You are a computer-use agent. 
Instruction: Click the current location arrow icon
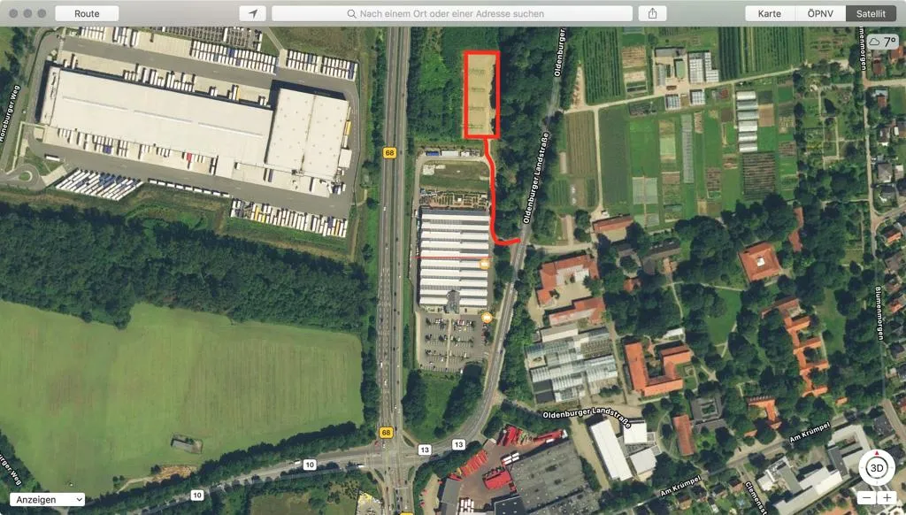click(252, 13)
